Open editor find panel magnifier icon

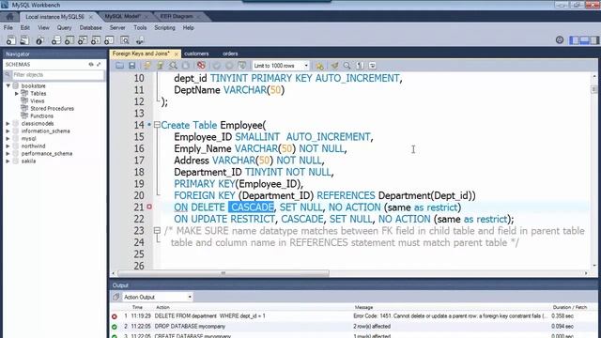(x=347, y=66)
